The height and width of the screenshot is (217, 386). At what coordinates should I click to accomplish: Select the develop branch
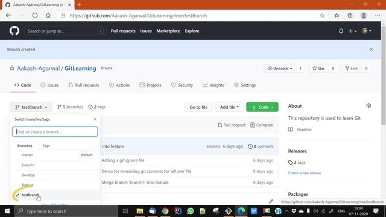click(55, 175)
